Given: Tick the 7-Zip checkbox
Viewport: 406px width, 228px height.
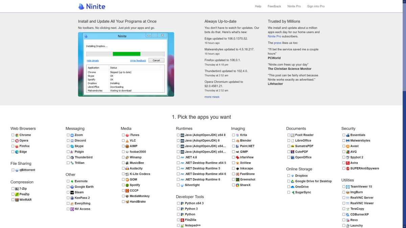Looking at the screenshot, I should tap(13, 189).
